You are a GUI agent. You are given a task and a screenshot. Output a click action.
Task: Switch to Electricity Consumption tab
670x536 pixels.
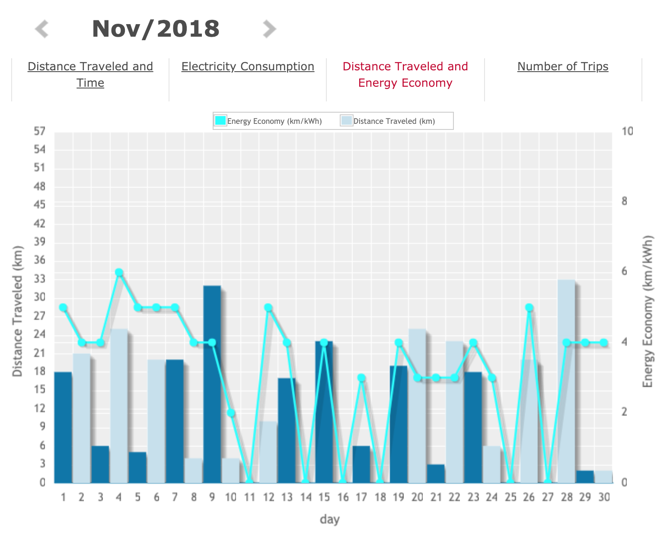tap(248, 66)
